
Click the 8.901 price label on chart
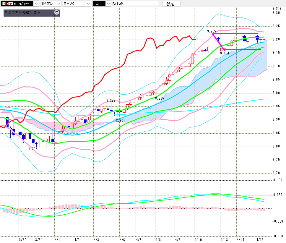coord(120,121)
